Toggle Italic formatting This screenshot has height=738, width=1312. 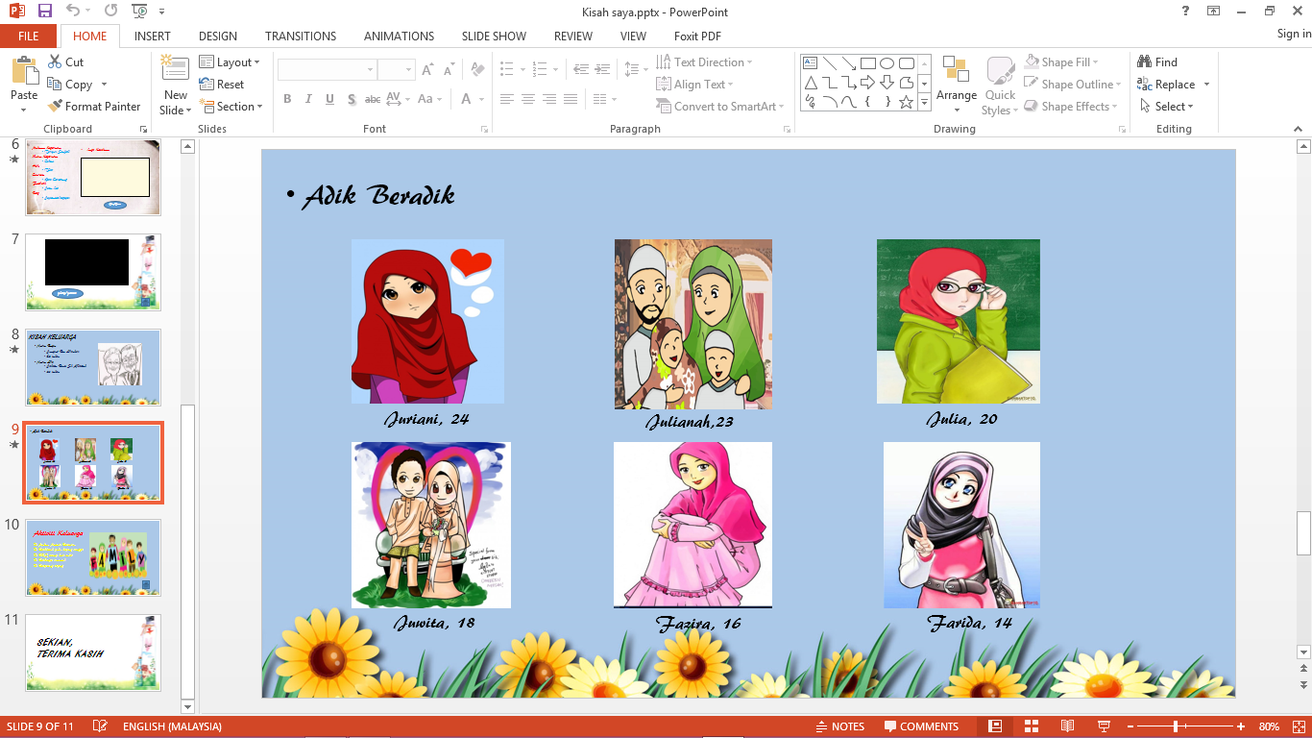(308, 99)
